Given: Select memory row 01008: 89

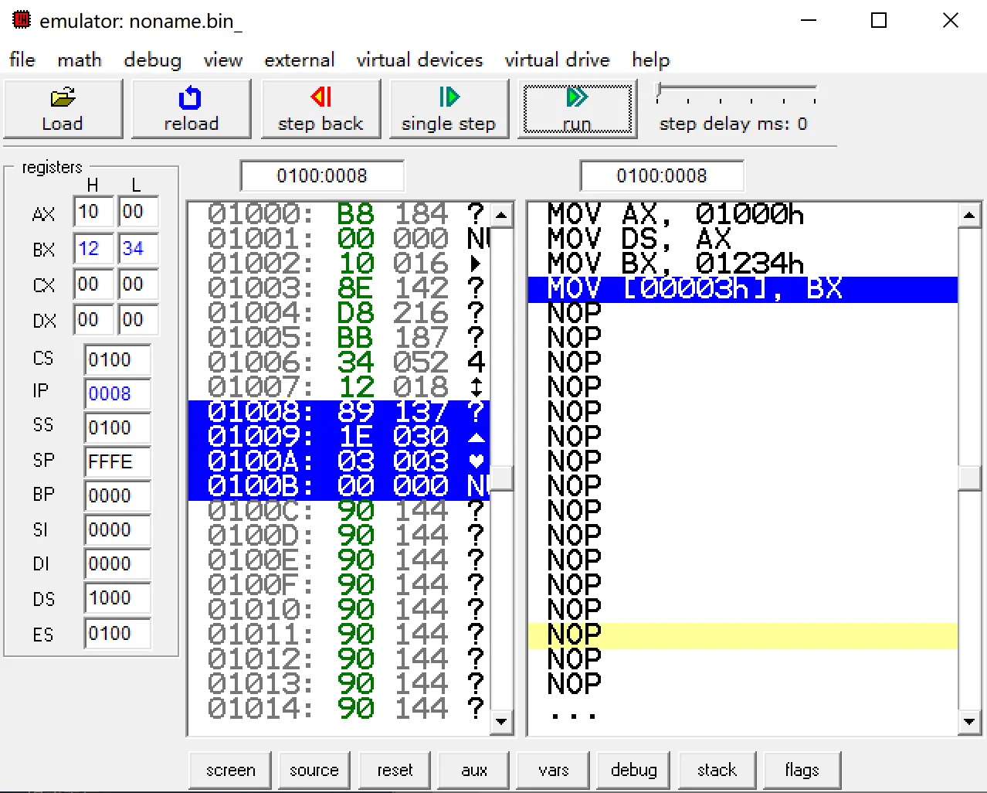Looking at the screenshot, I should [339, 412].
